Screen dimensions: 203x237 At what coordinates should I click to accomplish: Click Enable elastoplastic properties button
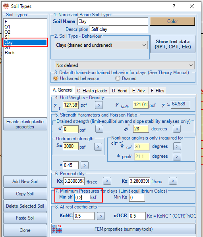(x=25, y=124)
